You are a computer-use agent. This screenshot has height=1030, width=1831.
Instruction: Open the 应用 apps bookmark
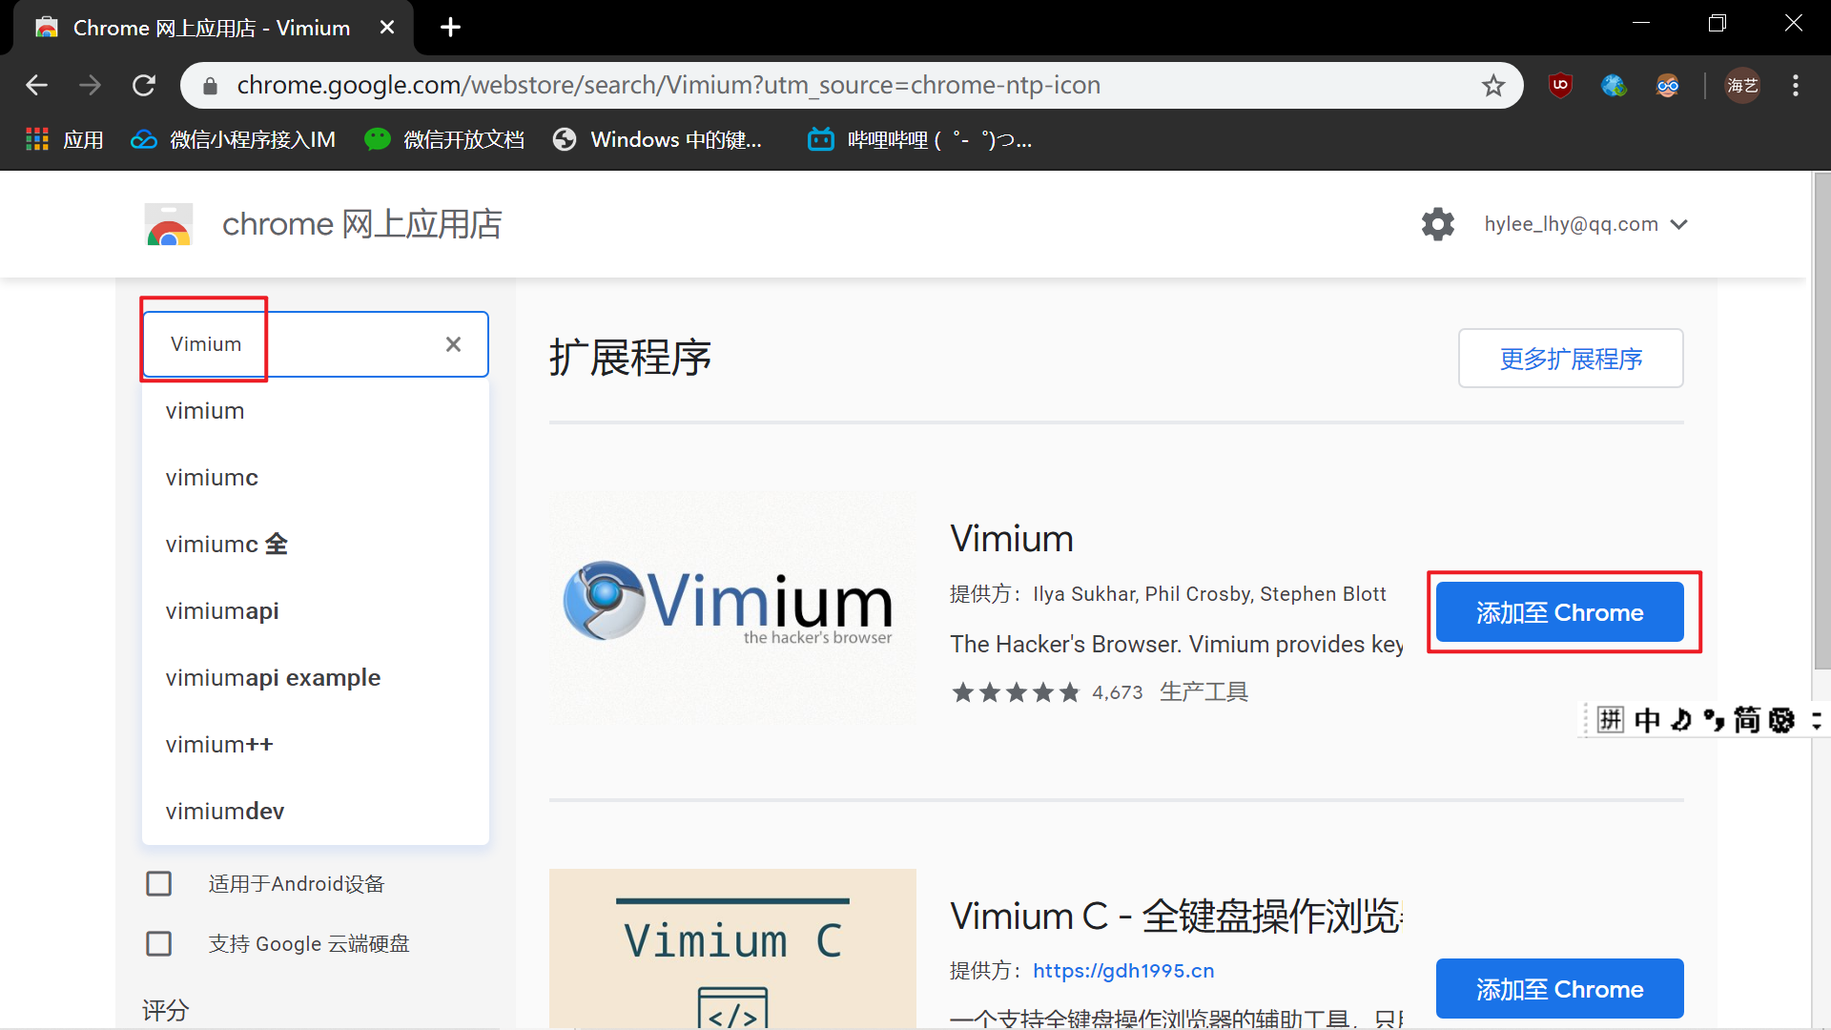pos(65,139)
